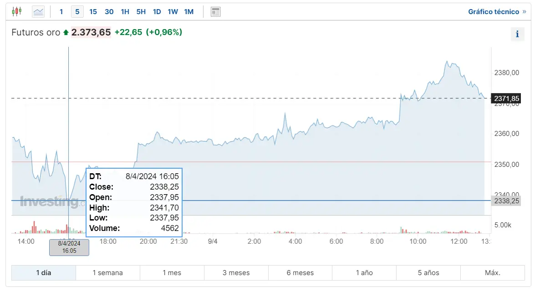Set chart interval to 1 minute
Screen dimensions: 535x291
click(x=61, y=12)
